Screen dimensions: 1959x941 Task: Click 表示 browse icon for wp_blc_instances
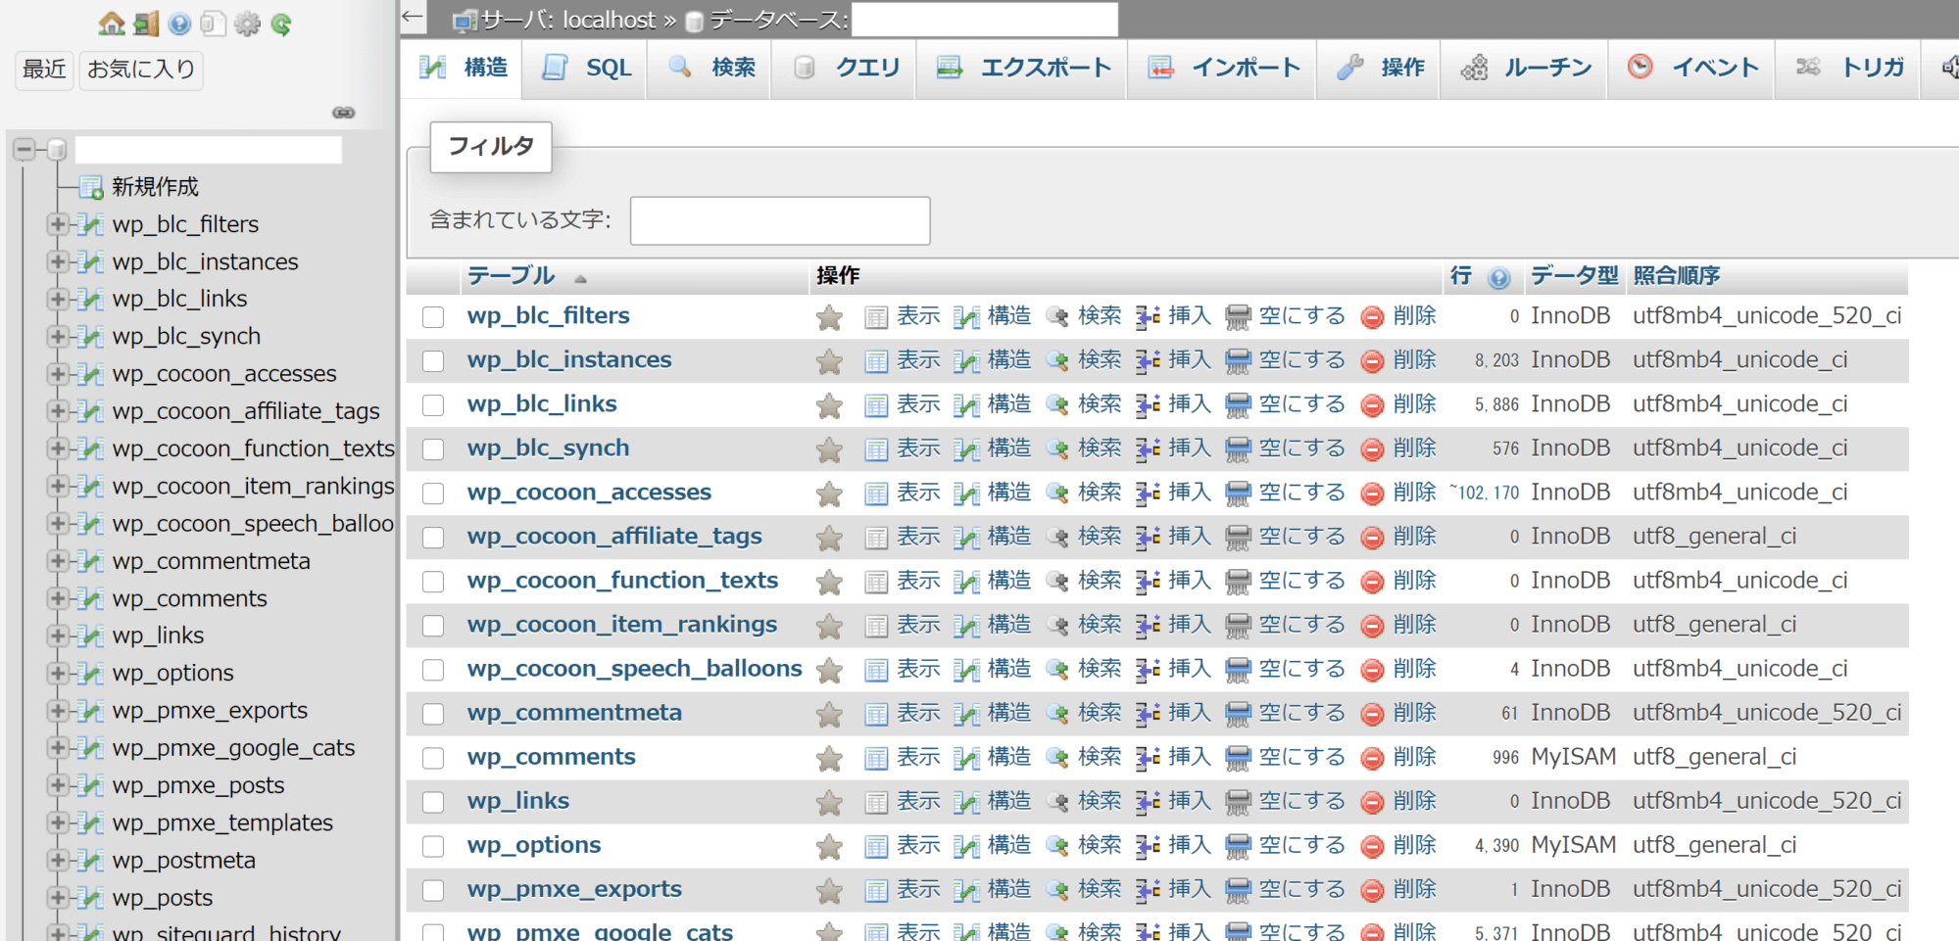click(876, 361)
